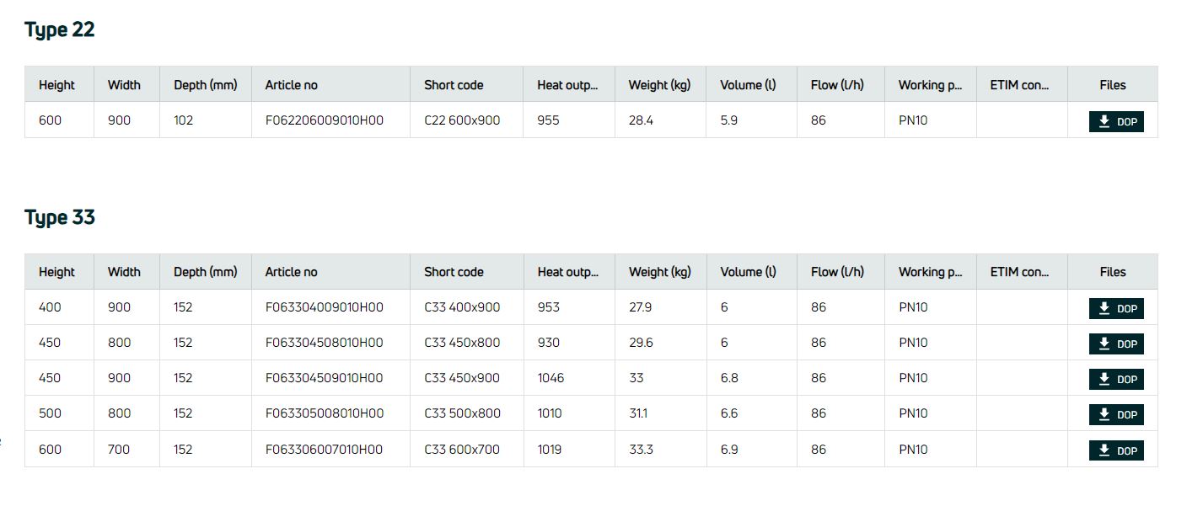The width and height of the screenshot is (1187, 522).
Task: Download DOP file for C33 450x800
Action: point(1116,344)
